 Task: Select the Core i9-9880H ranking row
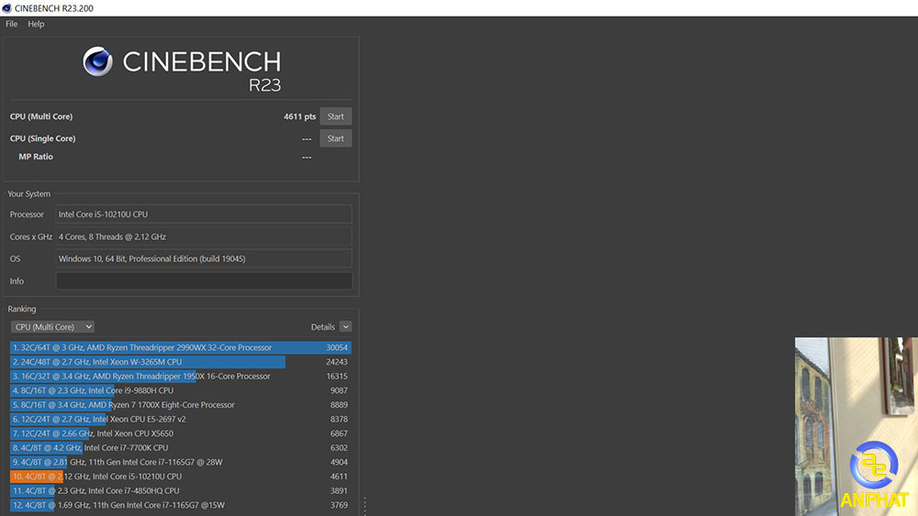tap(180, 390)
